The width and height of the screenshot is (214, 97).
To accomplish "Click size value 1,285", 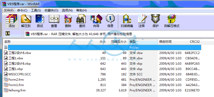I will pos(102,80).
